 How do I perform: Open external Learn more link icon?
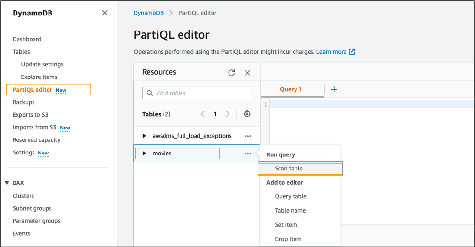coord(352,52)
